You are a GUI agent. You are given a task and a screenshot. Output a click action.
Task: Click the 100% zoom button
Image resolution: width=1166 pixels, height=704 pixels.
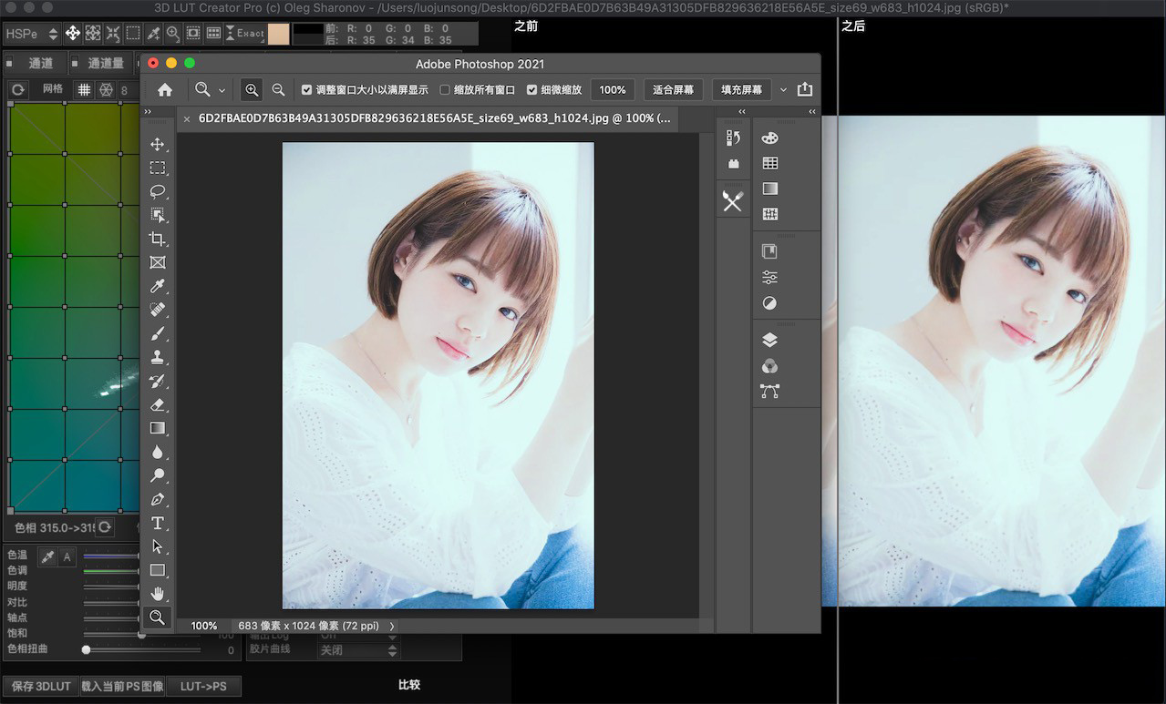613,89
